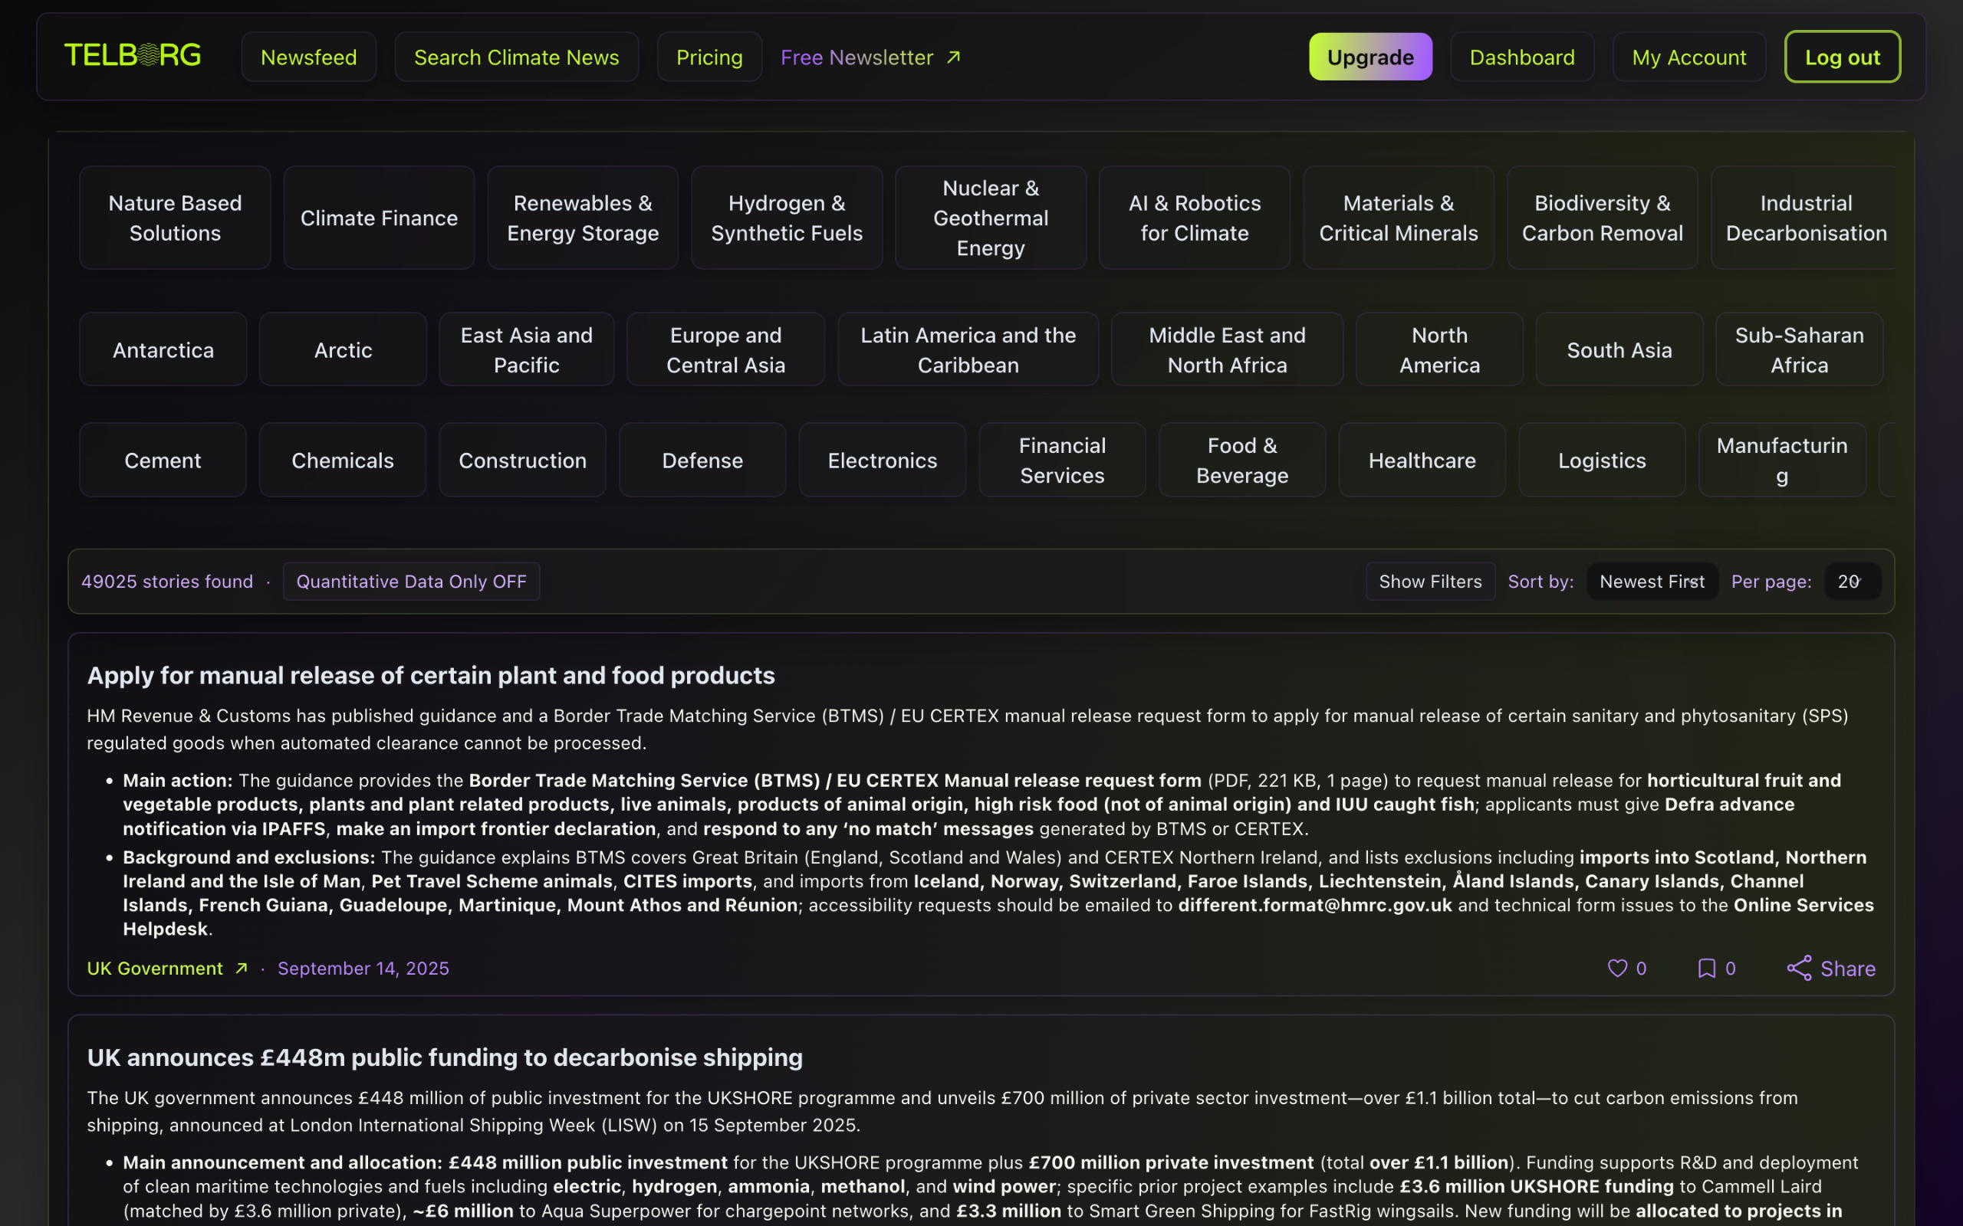Toggle the Climate Finance topic filter
The height and width of the screenshot is (1226, 1963).
[x=379, y=218]
